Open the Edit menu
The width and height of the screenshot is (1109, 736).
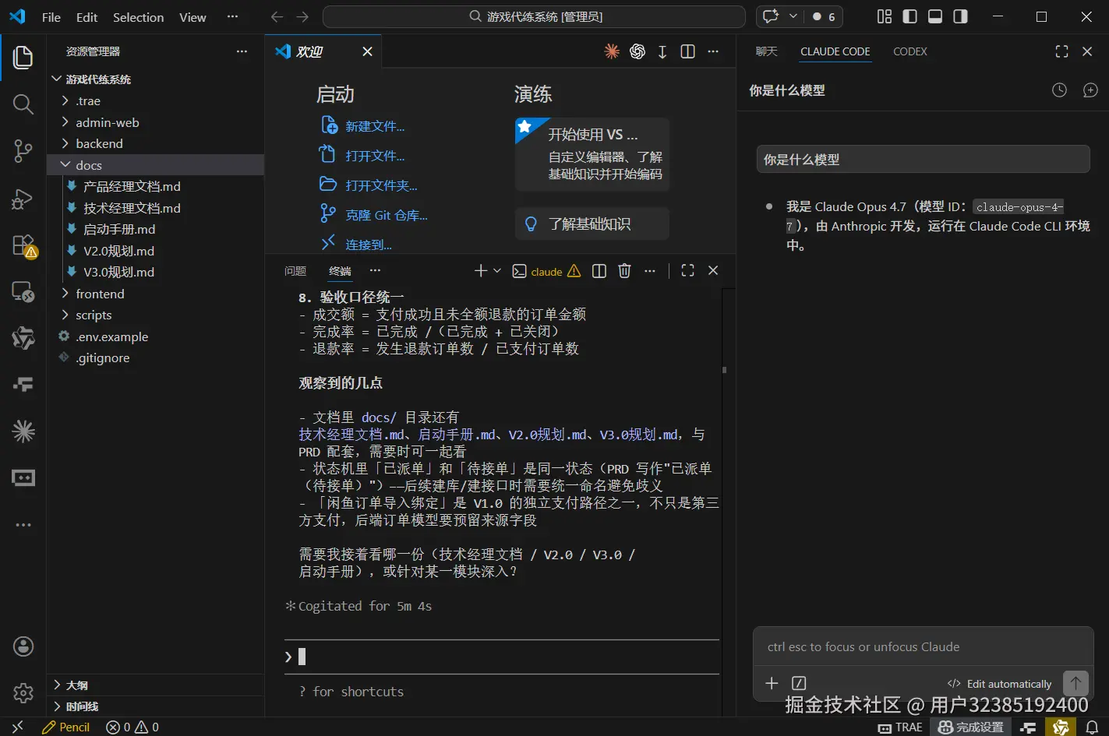(x=87, y=16)
